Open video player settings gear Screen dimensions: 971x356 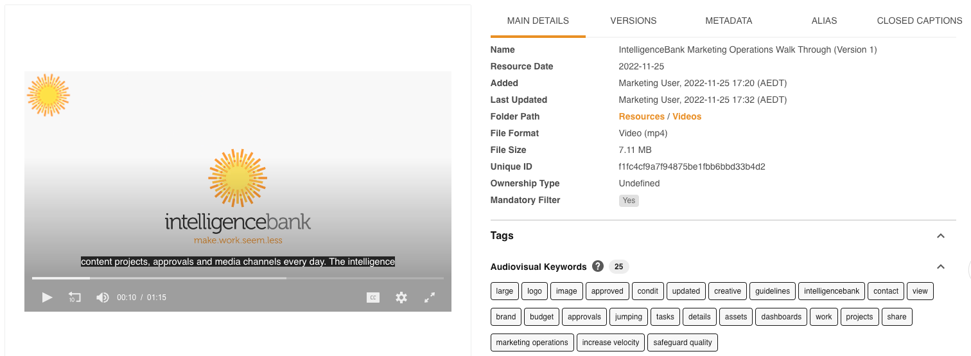(401, 298)
